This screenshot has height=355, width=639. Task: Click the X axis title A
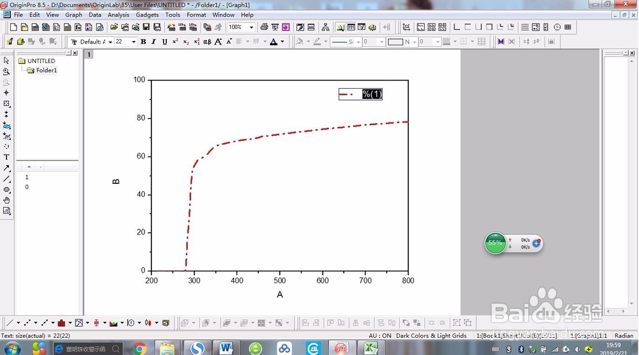pyautogui.click(x=280, y=294)
